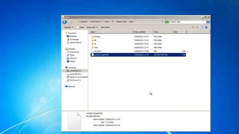Image resolution: width=239 pixels, height=134 pixels.
Task: Click the 3 KB size of keystore
Action: click(183, 51)
